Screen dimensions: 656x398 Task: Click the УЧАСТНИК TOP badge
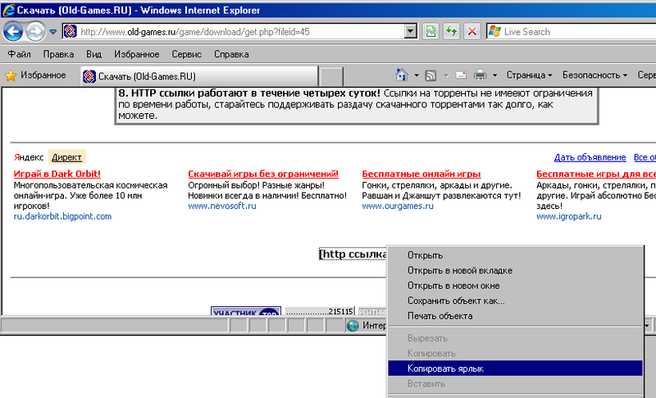(x=245, y=311)
